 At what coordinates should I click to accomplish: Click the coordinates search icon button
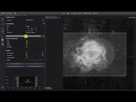pyautogui.click(x=44, y=24)
